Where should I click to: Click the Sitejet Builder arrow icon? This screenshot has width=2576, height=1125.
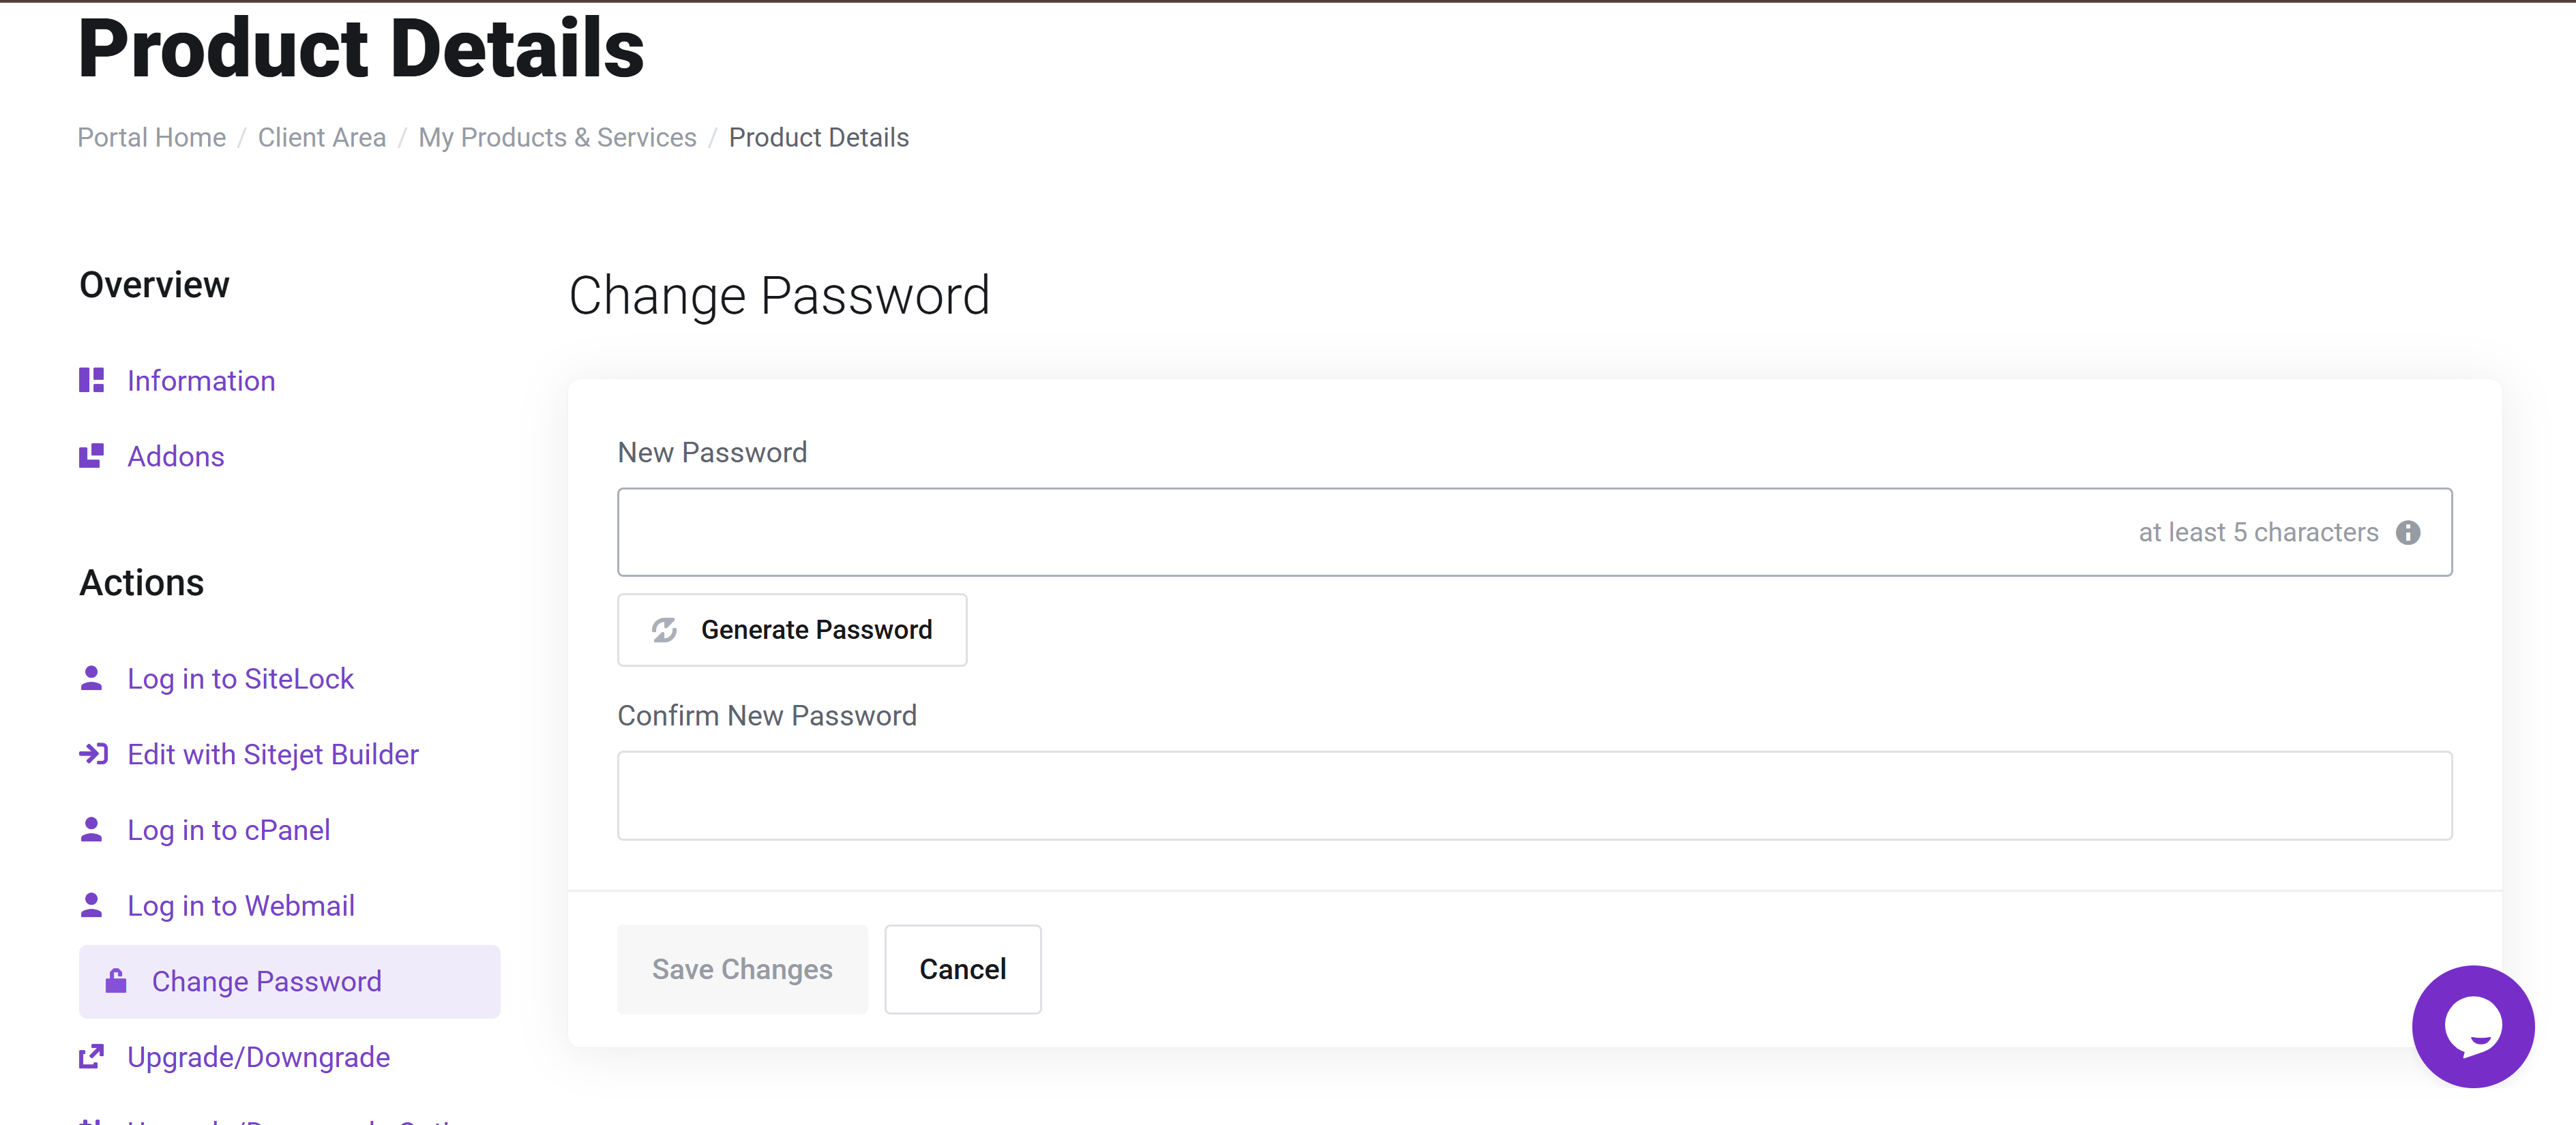pyautogui.click(x=93, y=754)
